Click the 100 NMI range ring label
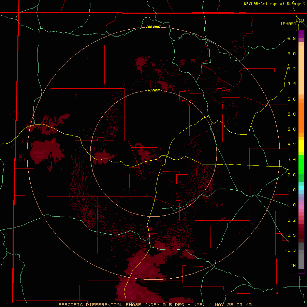Screen dimensions: 307x307 point(153,27)
